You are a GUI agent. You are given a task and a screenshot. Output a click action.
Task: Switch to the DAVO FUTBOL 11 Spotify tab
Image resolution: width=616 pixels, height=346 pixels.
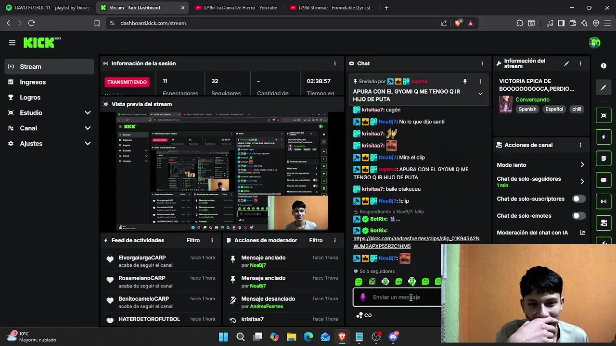47,8
